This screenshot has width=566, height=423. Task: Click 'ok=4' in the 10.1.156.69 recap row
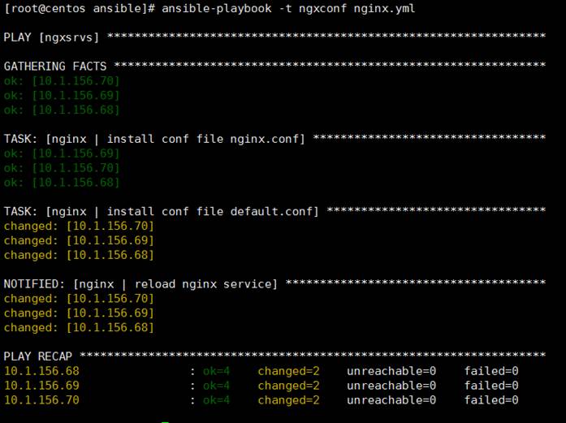(216, 386)
